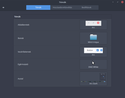Click the Ikonok label
The image size is (125, 98).
pyautogui.click(x=21, y=38)
